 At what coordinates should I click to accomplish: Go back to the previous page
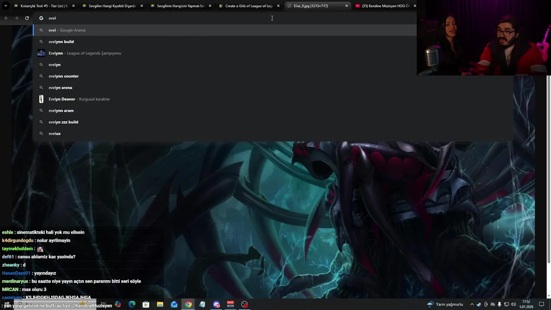click(6, 18)
